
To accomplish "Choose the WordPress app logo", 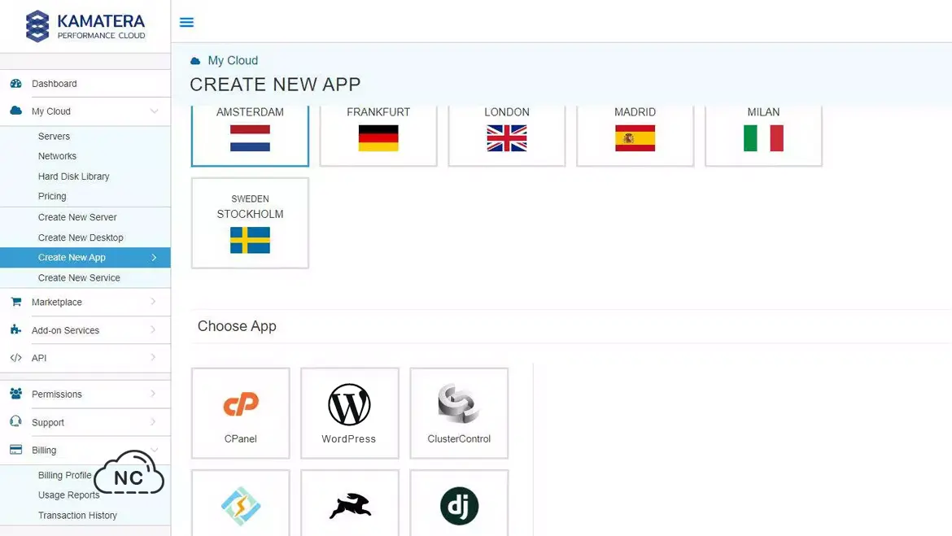I will pyautogui.click(x=350, y=404).
